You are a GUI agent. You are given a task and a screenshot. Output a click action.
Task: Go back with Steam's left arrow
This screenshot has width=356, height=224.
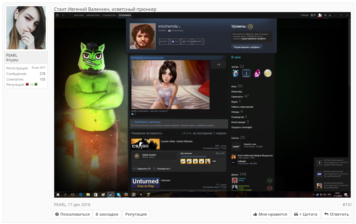63,15
